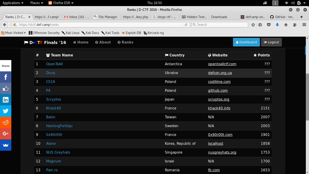Click the 2151 points cell
Image resolution: width=309 pixels, height=174 pixels.
[x=265, y=108]
